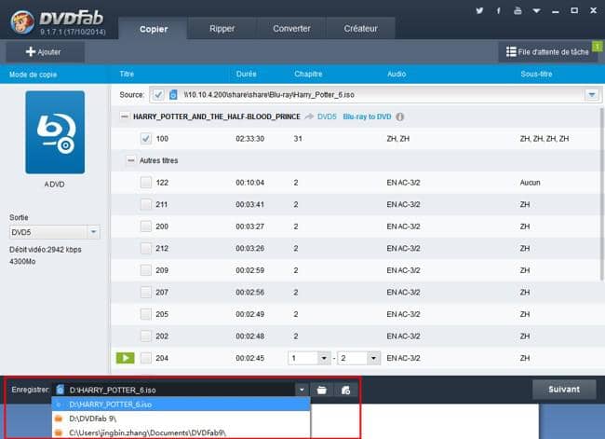
Task: Click the DVD5 link in the title row
Action: [x=327, y=117]
